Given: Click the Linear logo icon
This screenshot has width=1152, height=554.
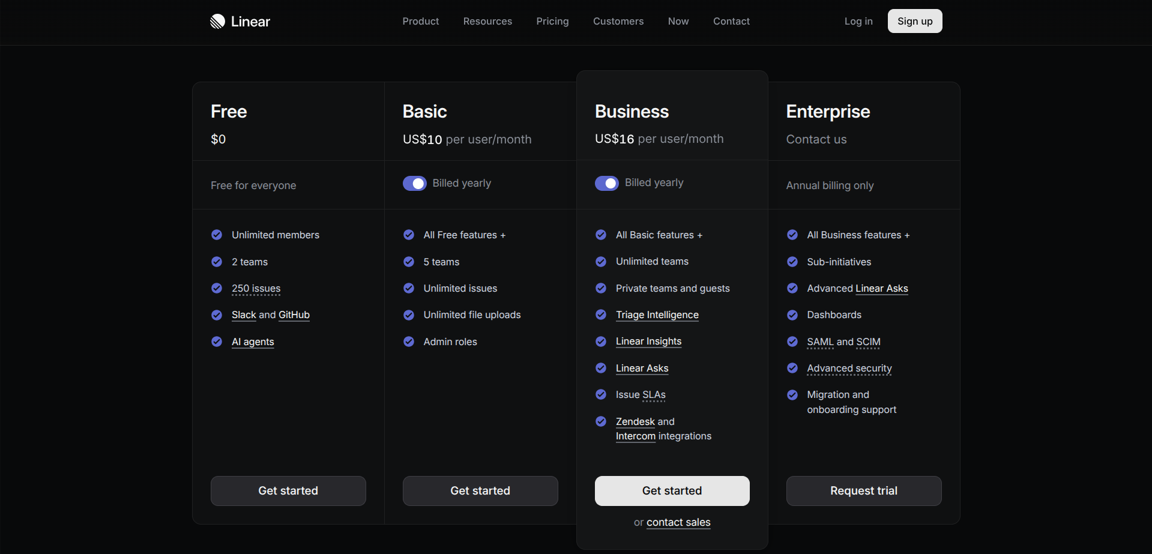Looking at the screenshot, I should (217, 22).
